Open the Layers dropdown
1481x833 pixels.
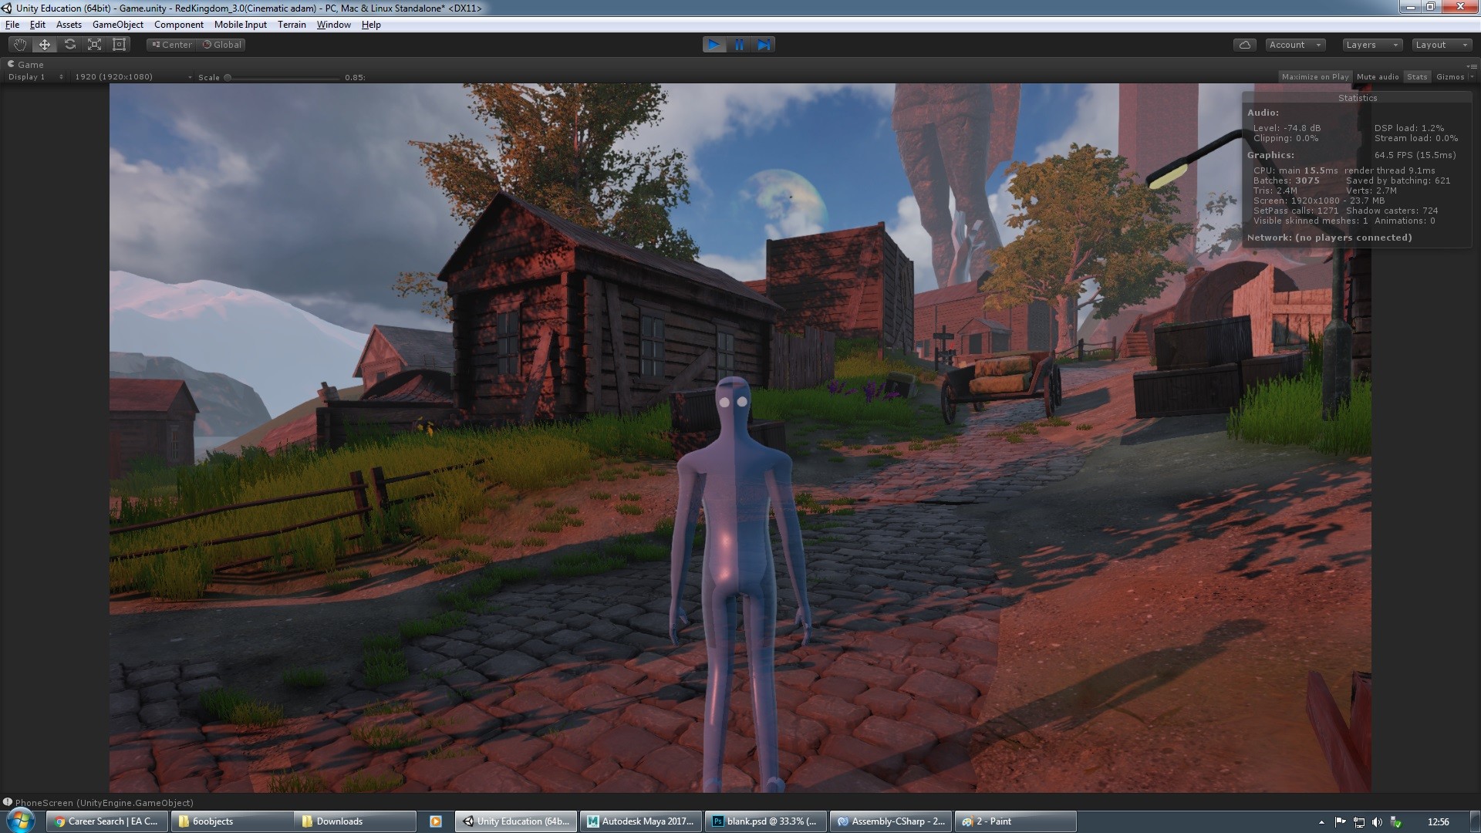1371,45
